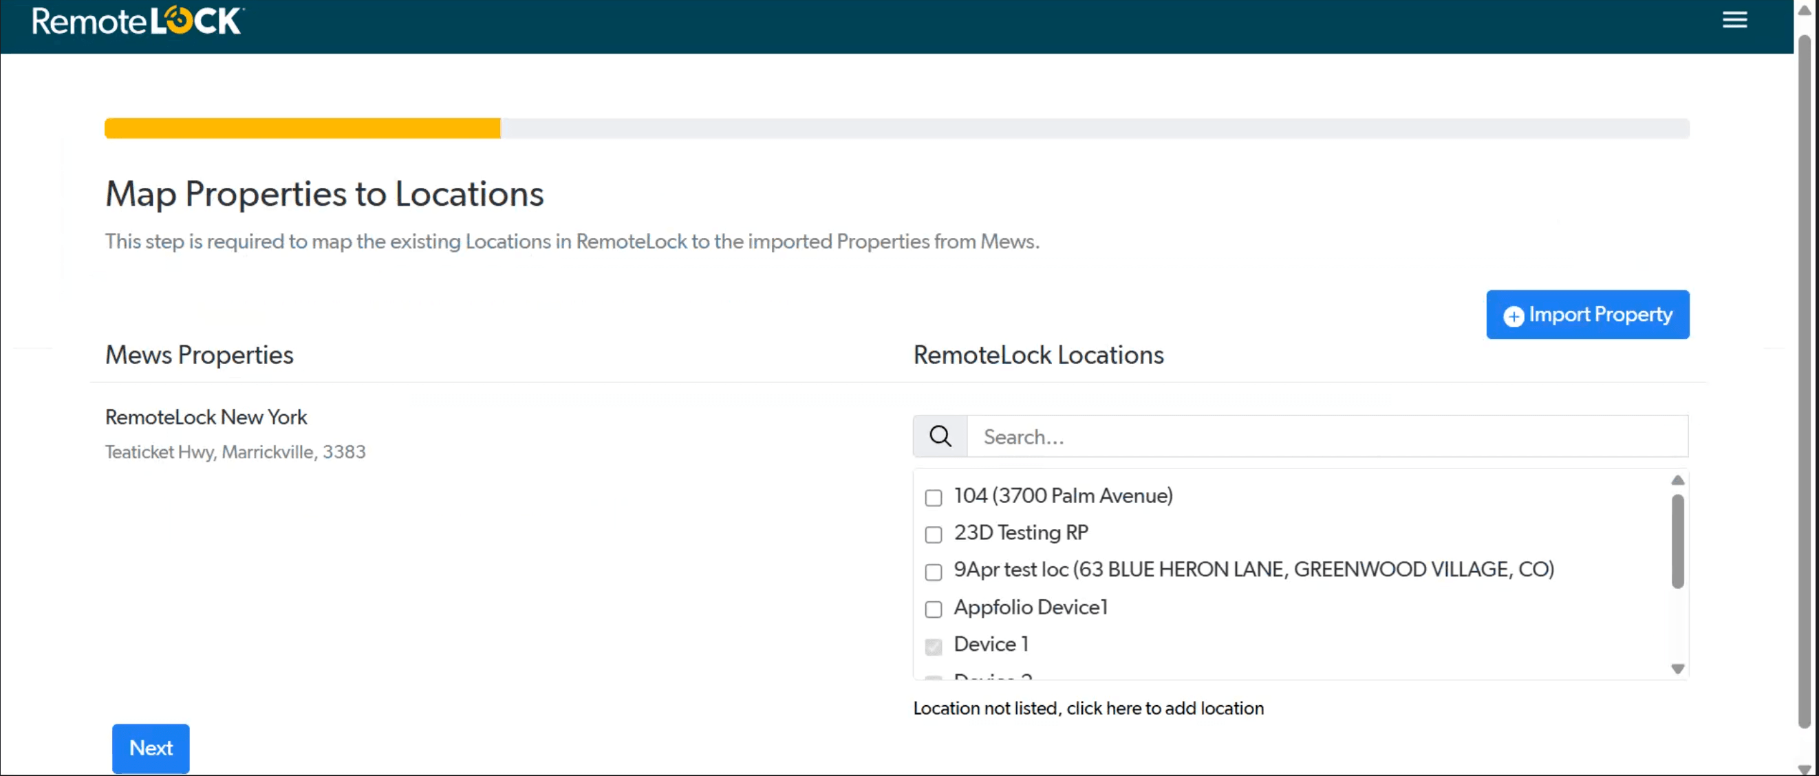Click the main page scrollbar thumb

[x=1804, y=381]
